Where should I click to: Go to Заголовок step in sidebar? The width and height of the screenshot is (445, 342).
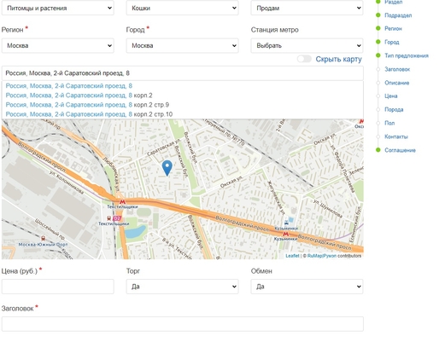(x=397, y=69)
